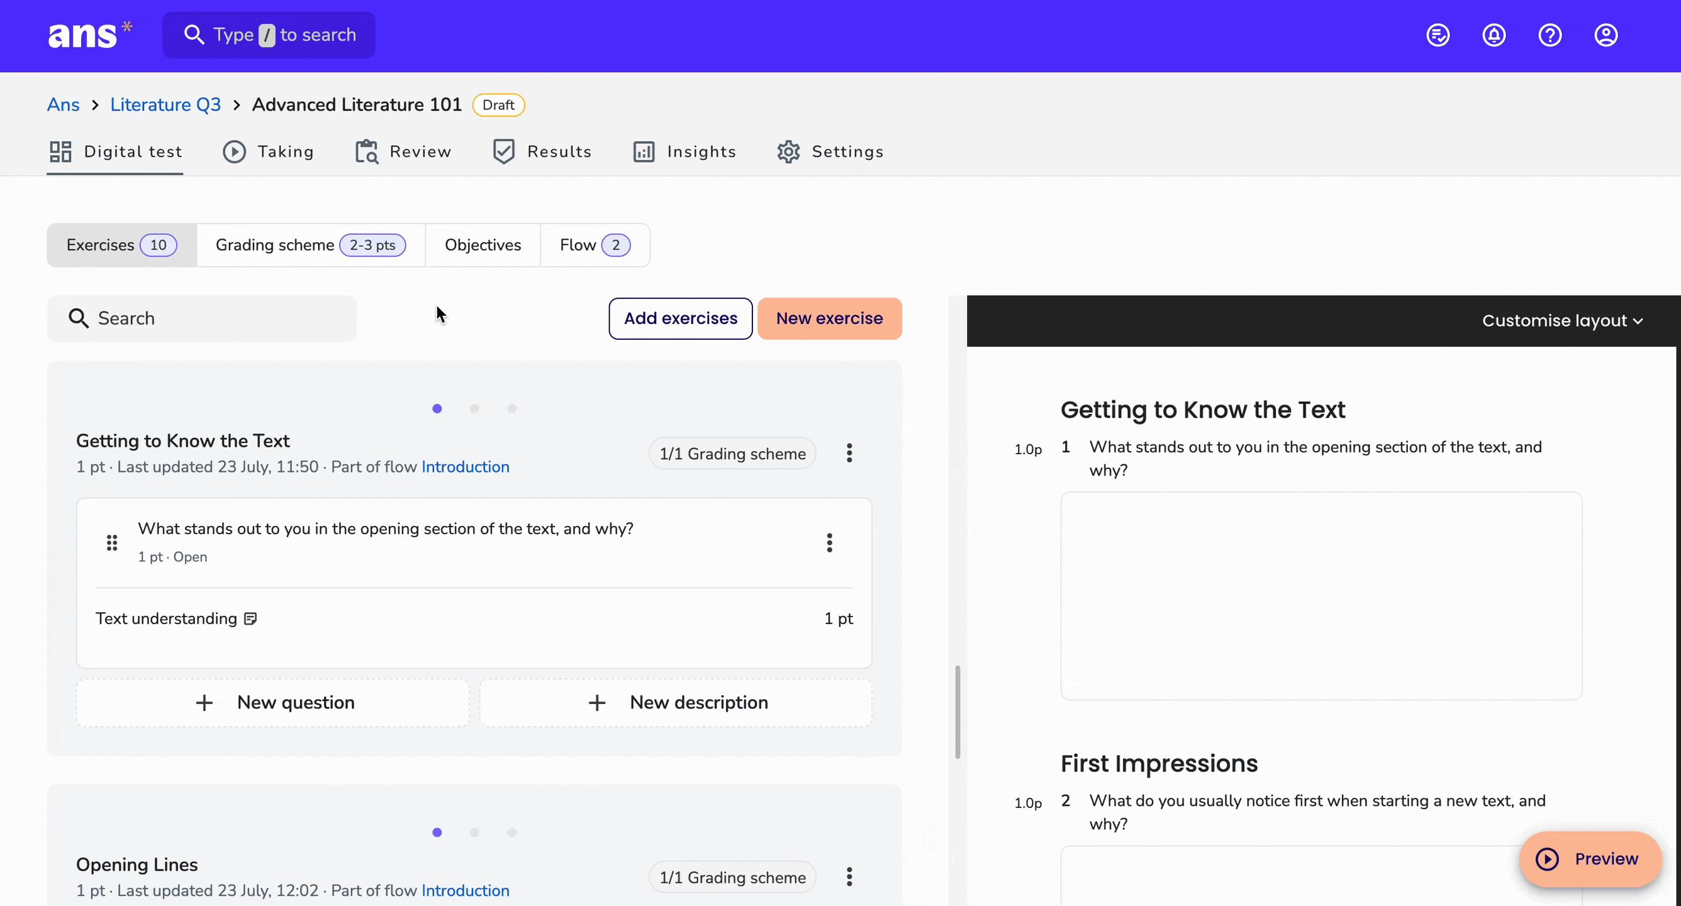
Task: Open Introduction flow link under Opening Lines
Action: pyautogui.click(x=466, y=890)
